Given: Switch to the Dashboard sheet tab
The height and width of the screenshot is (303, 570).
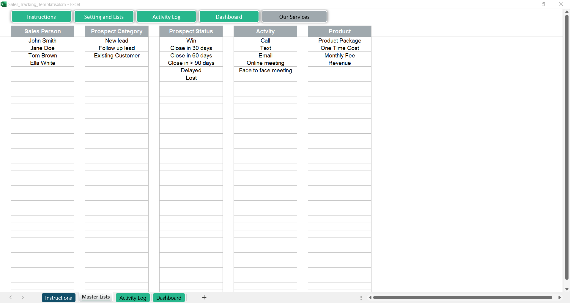Looking at the screenshot, I should [169, 298].
